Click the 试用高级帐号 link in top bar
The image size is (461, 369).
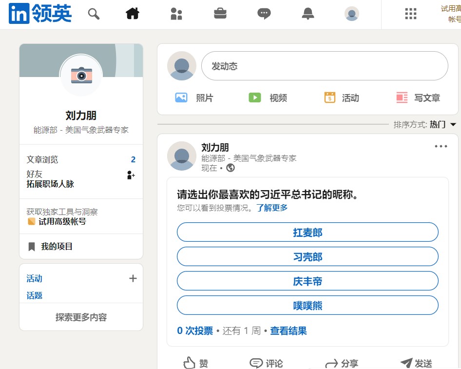click(x=451, y=14)
